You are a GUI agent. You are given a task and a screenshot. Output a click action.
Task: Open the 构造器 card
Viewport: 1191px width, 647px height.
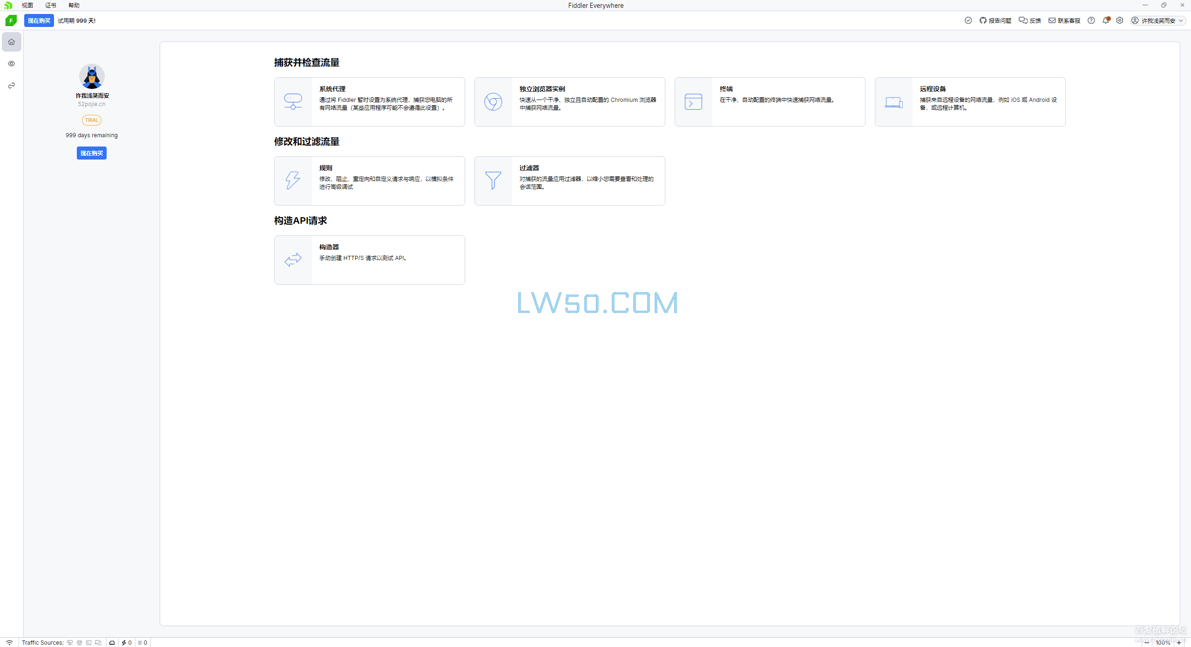tap(369, 260)
